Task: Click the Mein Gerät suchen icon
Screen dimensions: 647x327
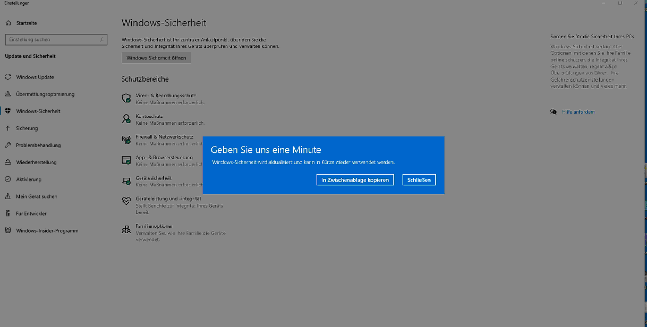Action: click(x=8, y=196)
